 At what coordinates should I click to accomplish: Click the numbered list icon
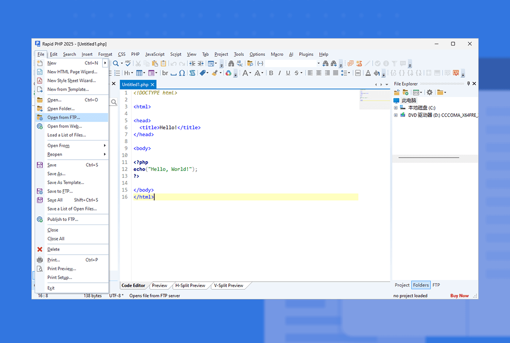click(117, 73)
